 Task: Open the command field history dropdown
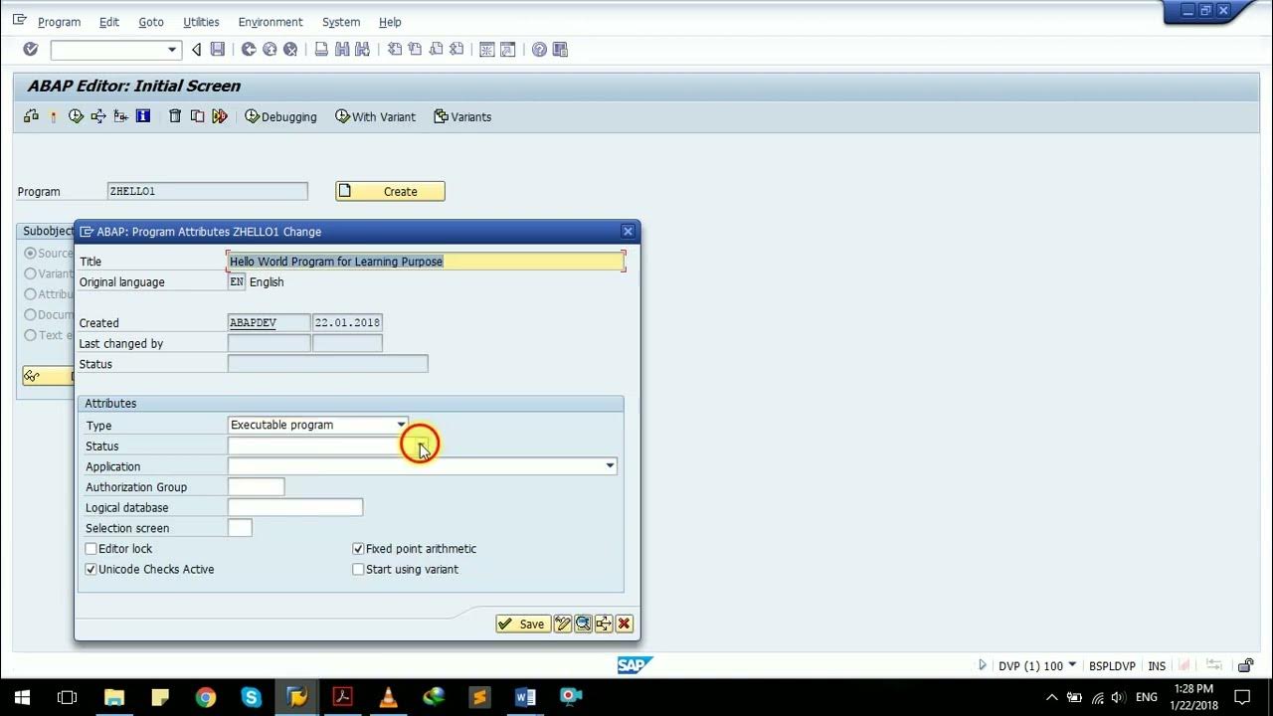pyautogui.click(x=172, y=49)
